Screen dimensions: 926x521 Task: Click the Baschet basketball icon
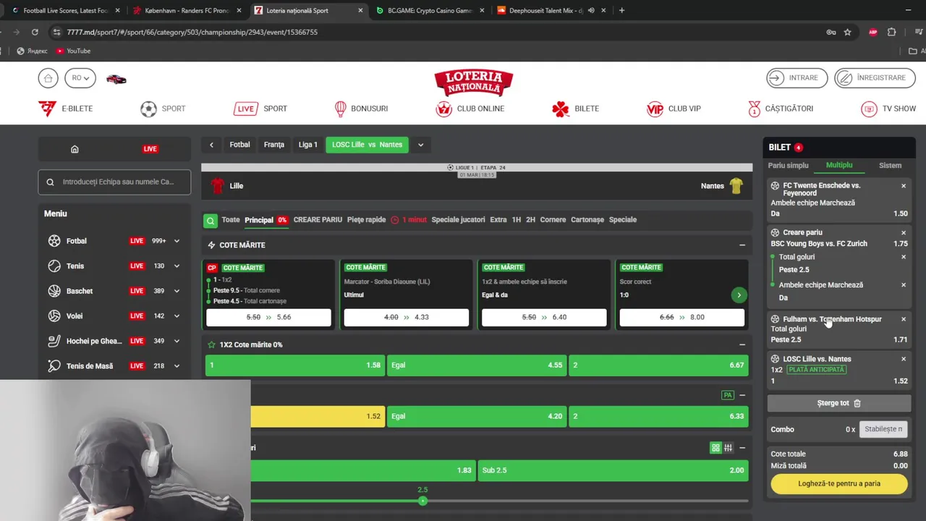[54, 291]
